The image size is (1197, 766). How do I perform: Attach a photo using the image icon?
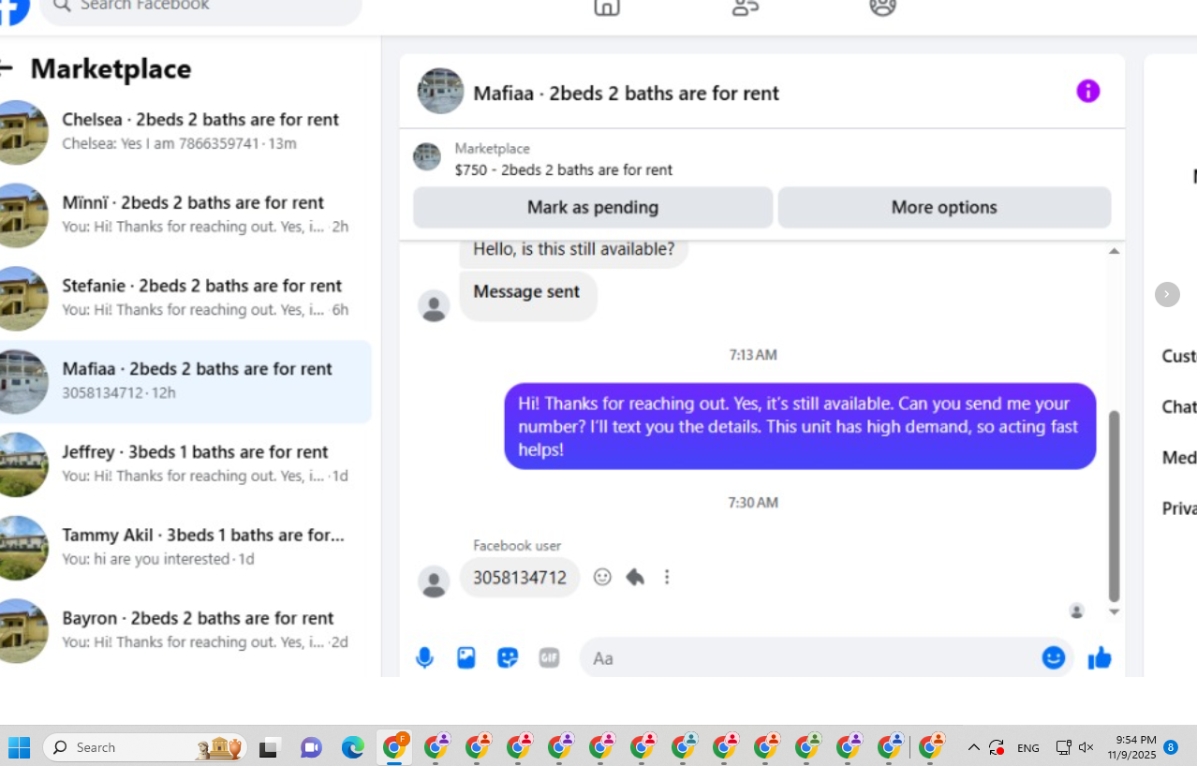point(466,658)
